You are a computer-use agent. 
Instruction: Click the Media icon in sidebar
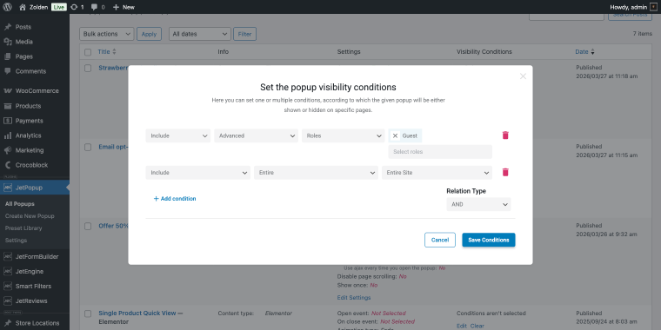coord(8,42)
